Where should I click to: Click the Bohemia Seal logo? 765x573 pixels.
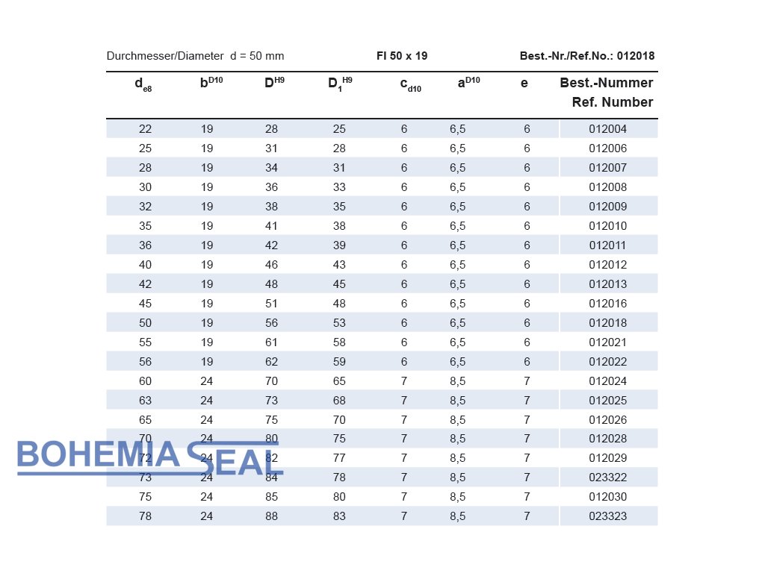click(x=149, y=457)
